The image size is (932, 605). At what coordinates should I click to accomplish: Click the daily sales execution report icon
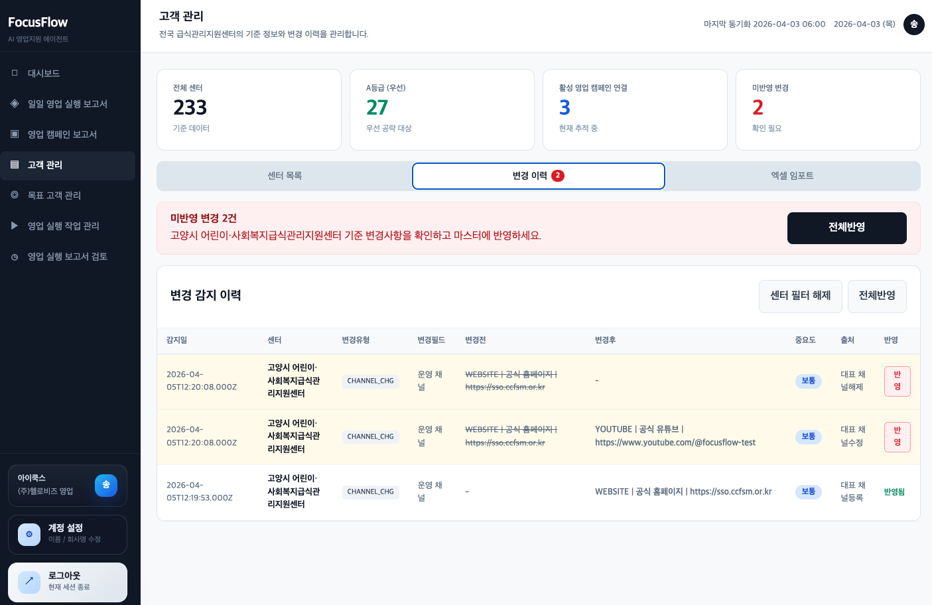click(x=15, y=103)
